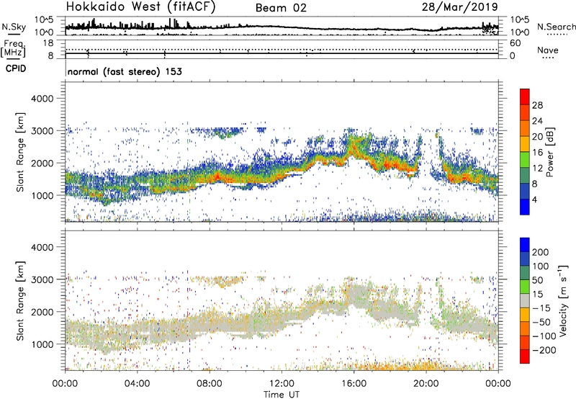Image resolution: width=576 pixels, height=399 pixels.
Task: Click the 'Velocity [m s-1]' colorbar label
Action: pyautogui.click(x=563, y=300)
